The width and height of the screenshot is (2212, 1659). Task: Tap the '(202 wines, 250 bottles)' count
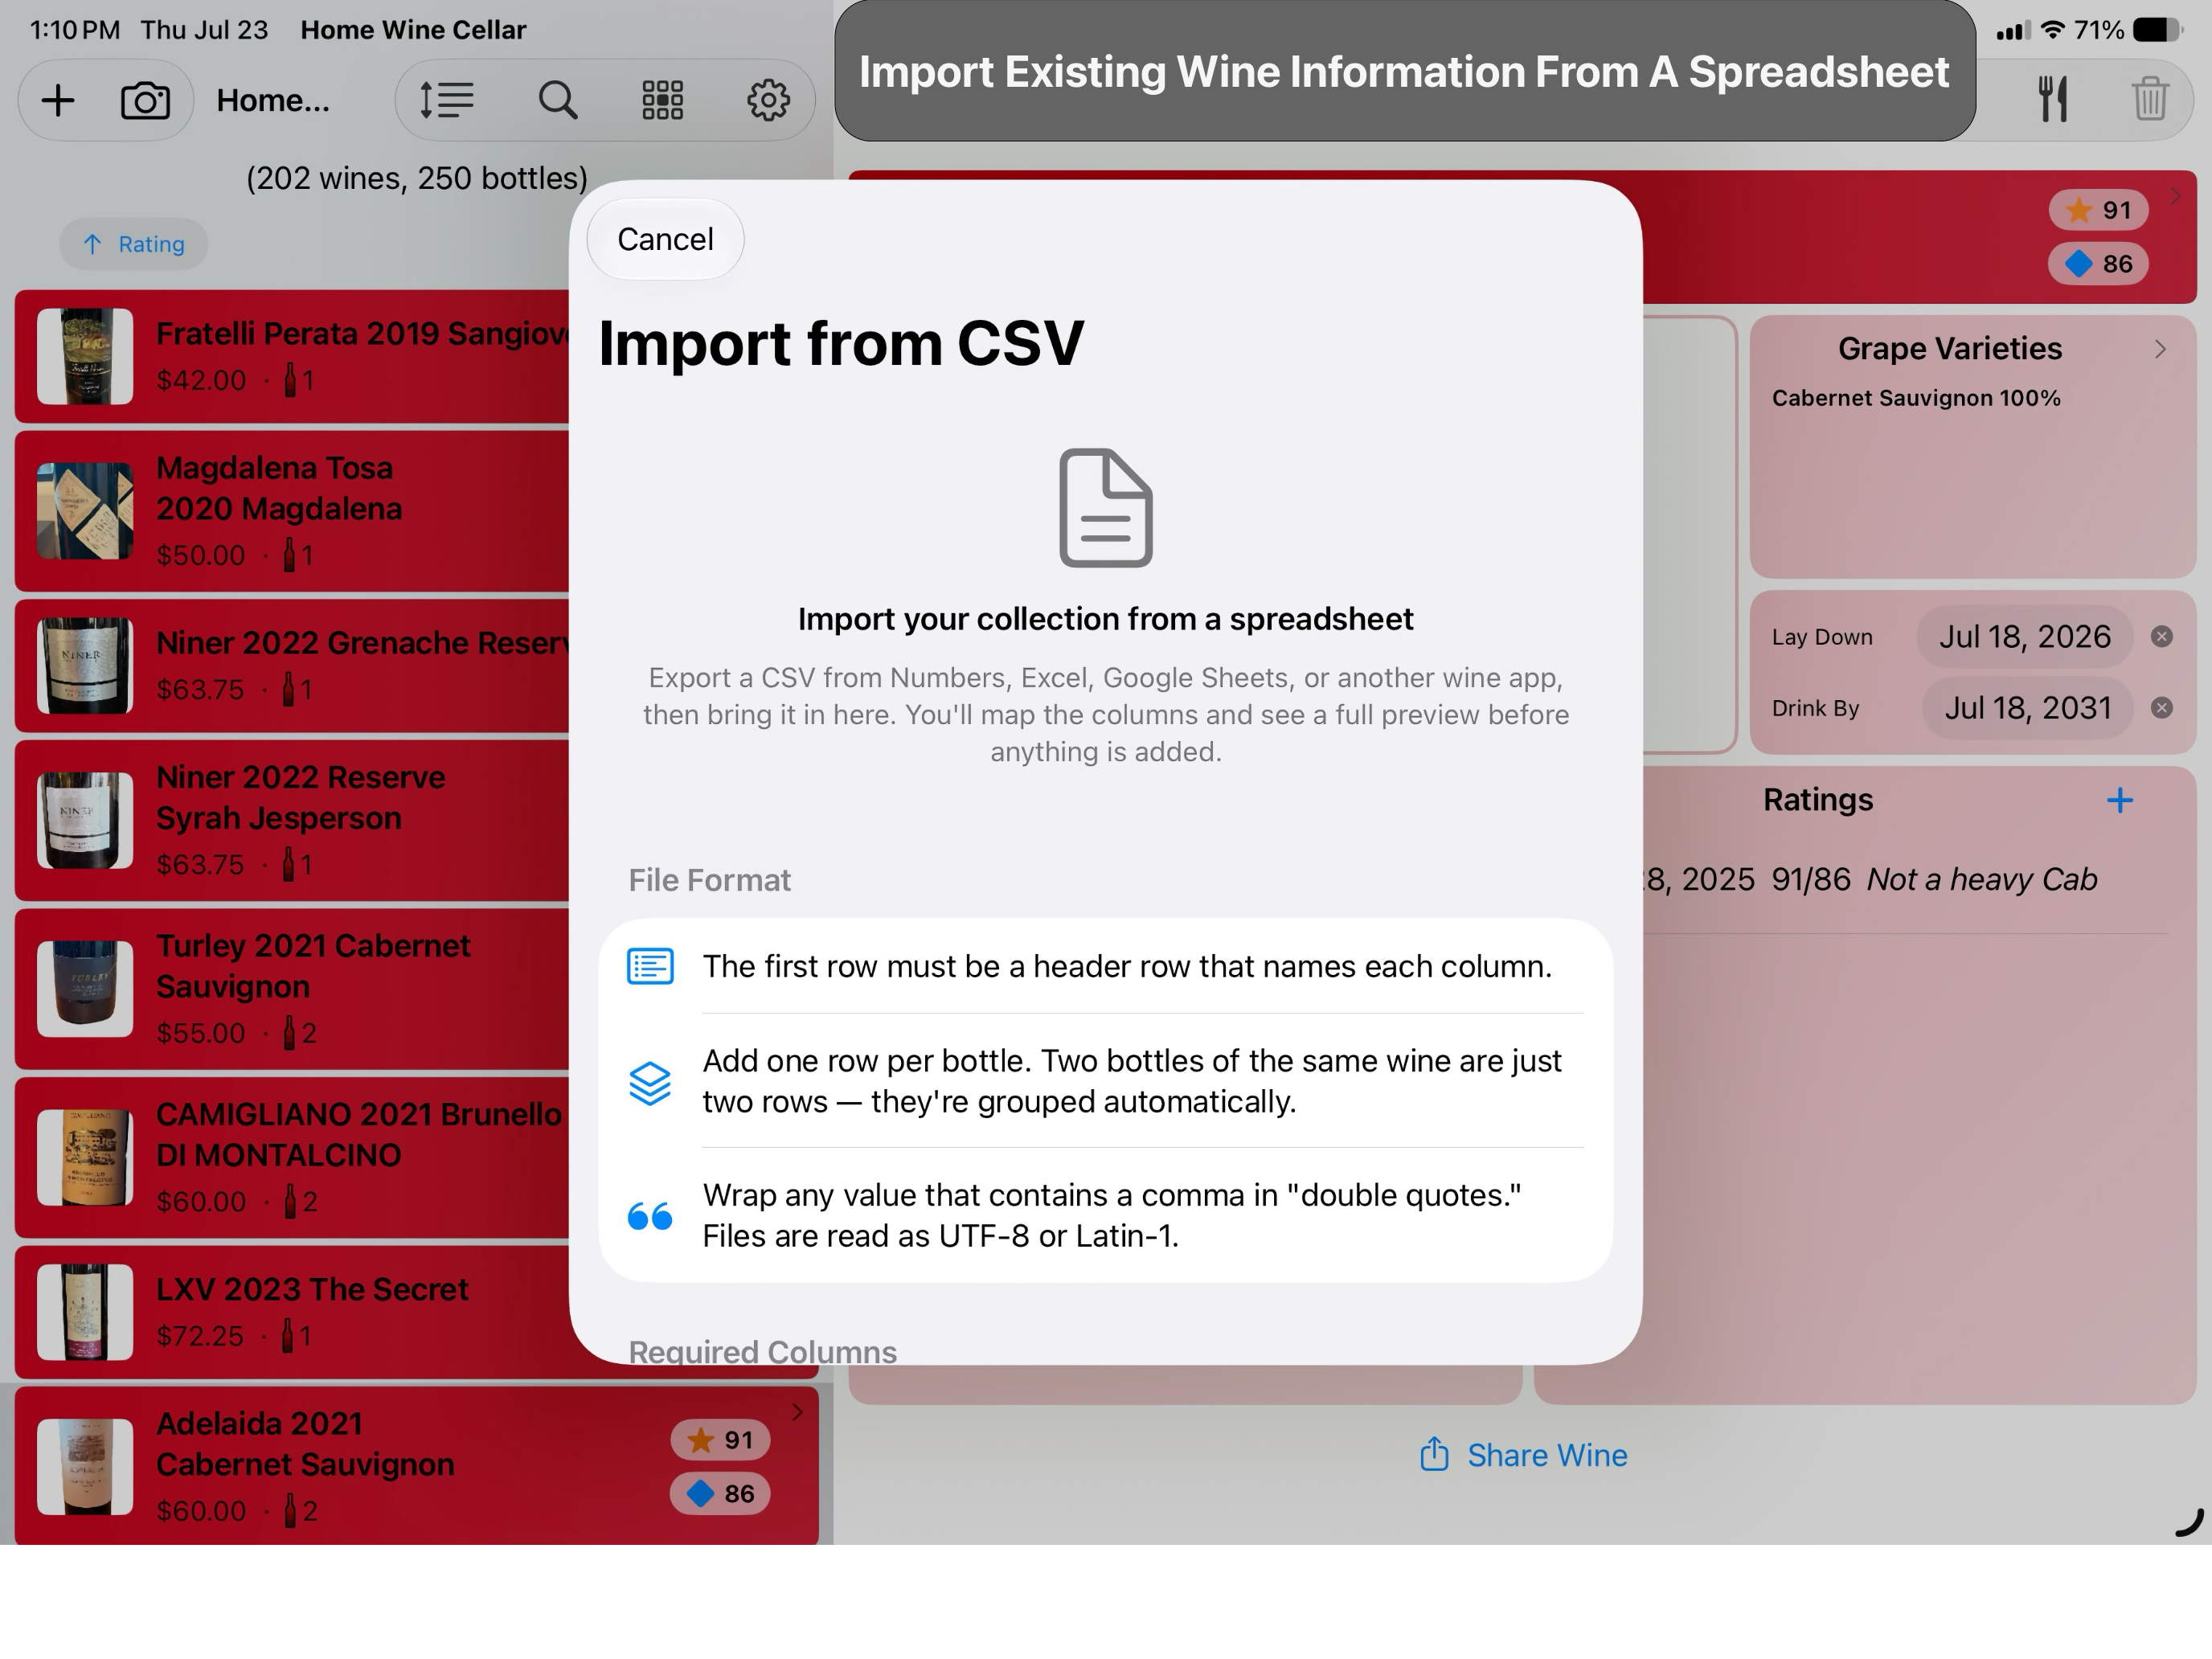(x=417, y=178)
